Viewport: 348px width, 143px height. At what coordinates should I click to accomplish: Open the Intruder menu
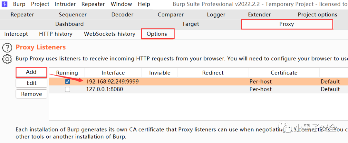tap(65, 4)
